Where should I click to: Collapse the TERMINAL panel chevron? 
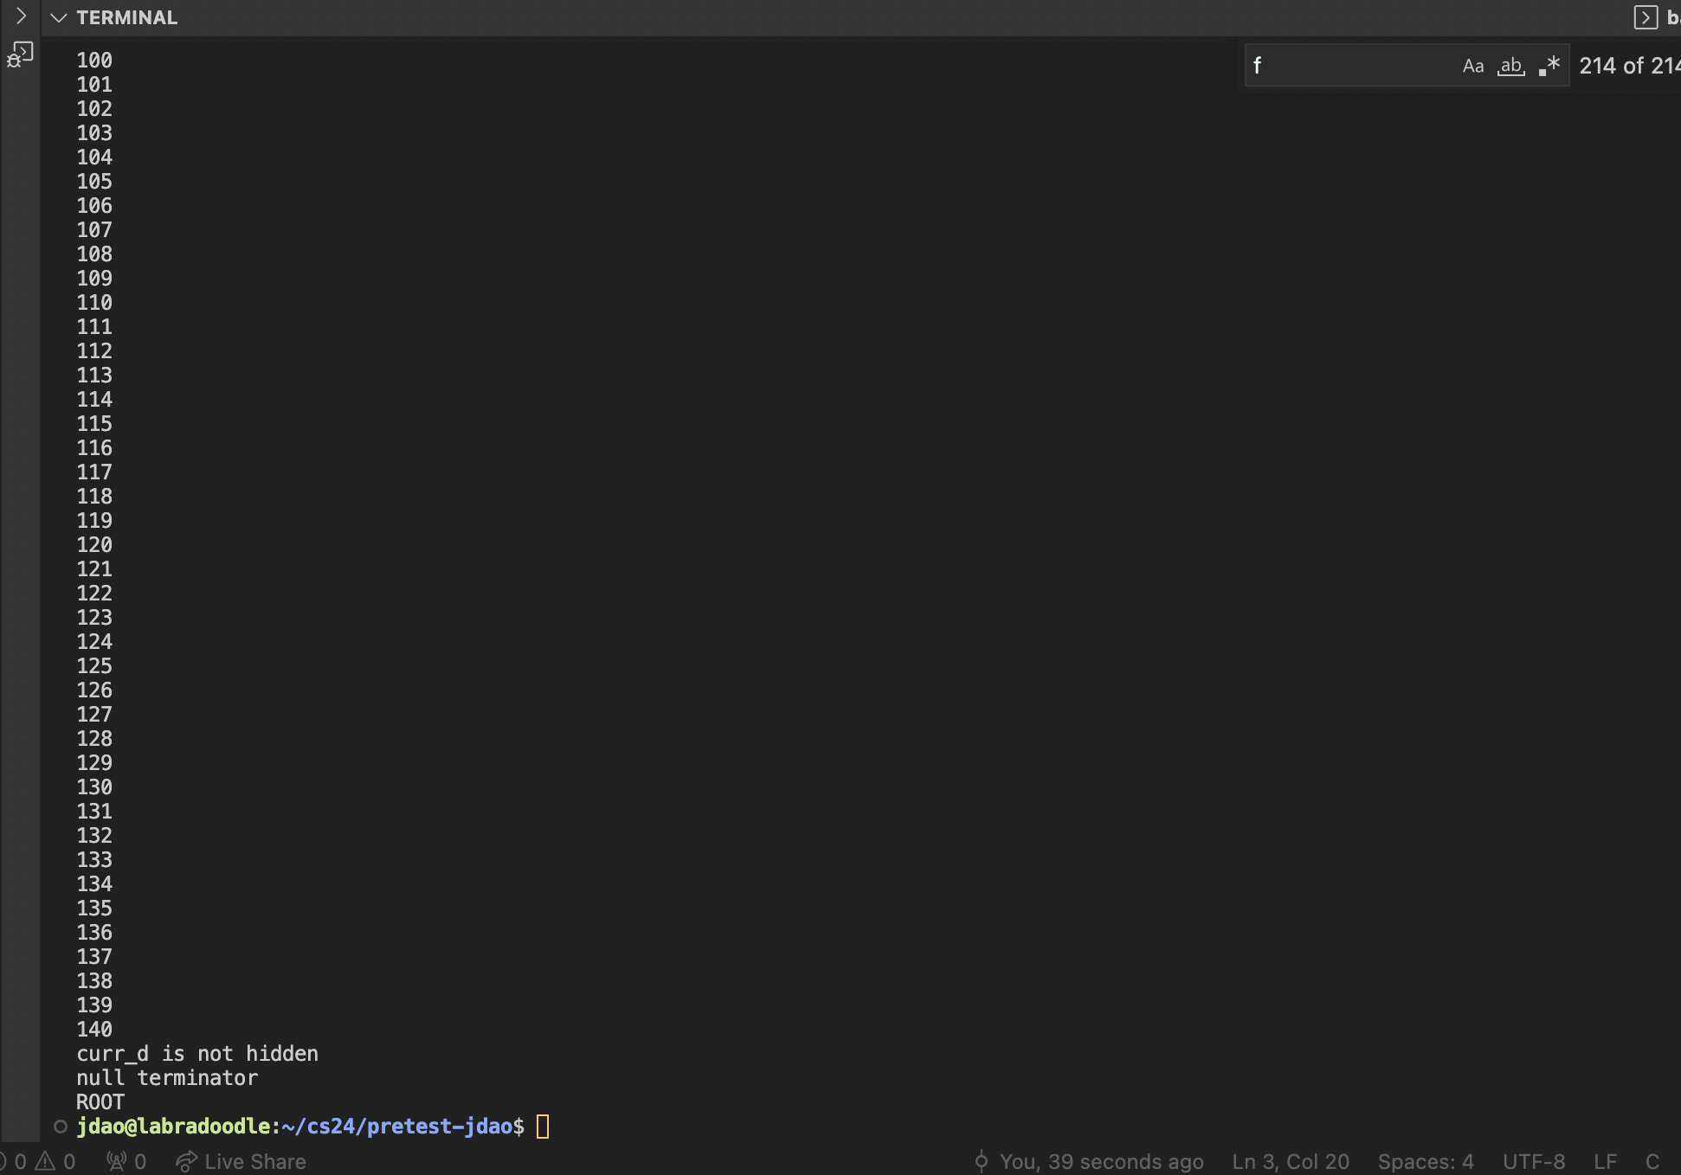[x=59, y=18]
